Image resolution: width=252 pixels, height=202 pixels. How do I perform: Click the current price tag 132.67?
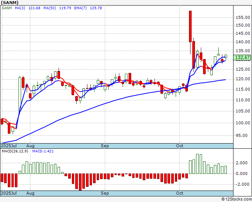[242, 57]
